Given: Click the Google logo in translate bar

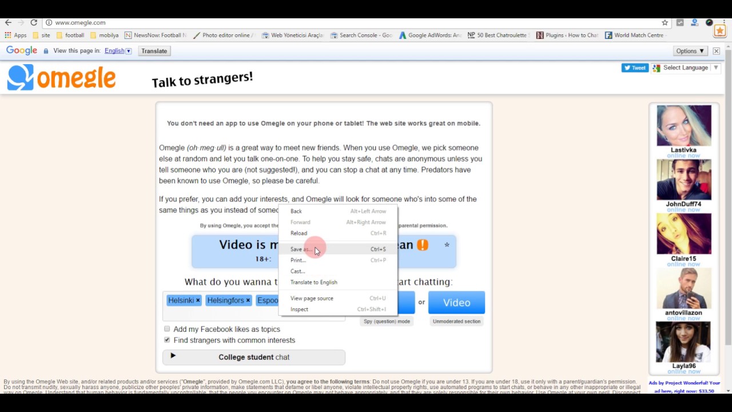Looking at the screenshot, I should (22, 50).
